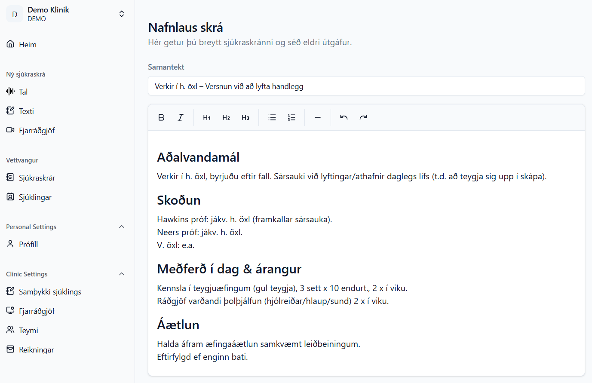The width and height of the screenshot is (592, 383).
Task: Collapse the Personal Settings section
Action: click(122, 227)
